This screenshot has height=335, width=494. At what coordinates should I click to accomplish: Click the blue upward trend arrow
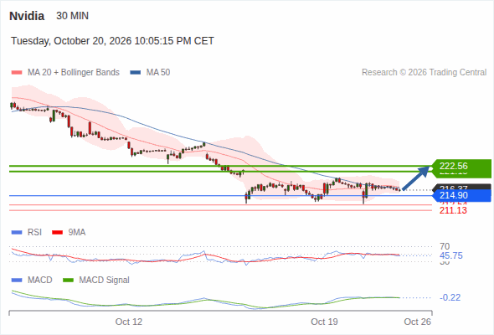pyautogui.click(x=416, y=178)
